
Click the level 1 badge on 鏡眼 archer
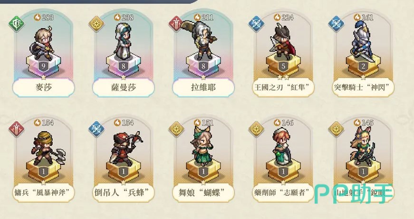[363, 171]
